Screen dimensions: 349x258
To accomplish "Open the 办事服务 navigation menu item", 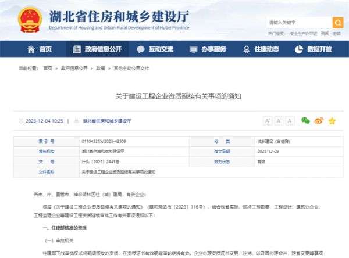I will (214, 49).
